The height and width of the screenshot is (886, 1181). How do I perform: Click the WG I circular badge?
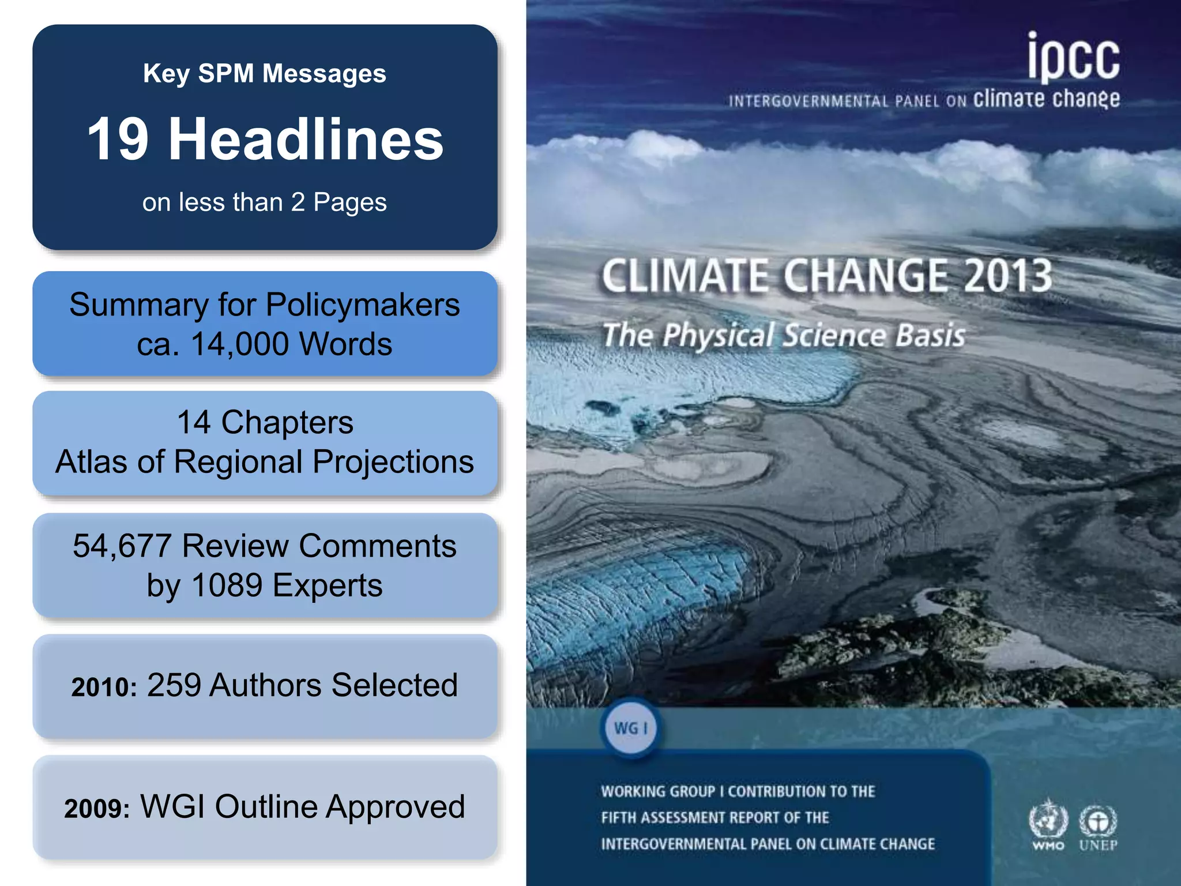coord(631,728)
